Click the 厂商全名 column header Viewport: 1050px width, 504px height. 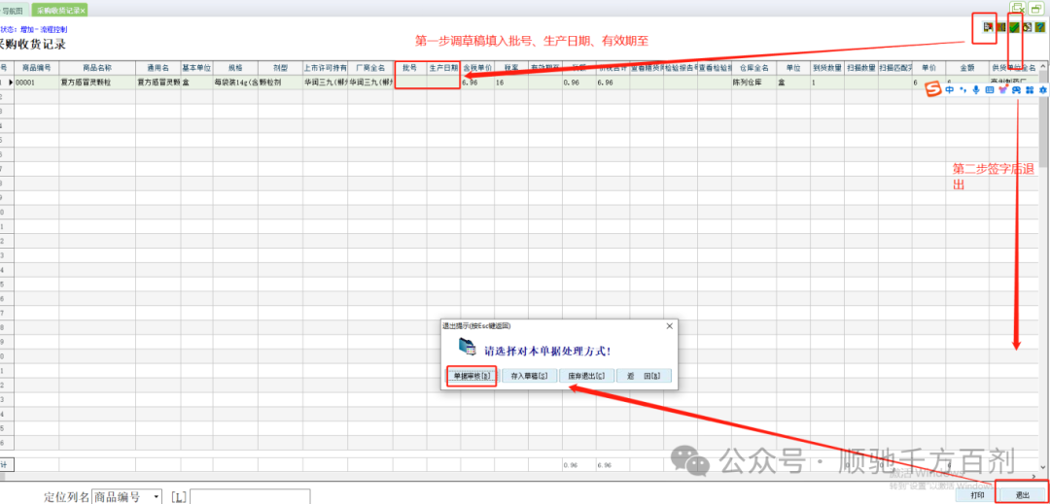point(370,68)
